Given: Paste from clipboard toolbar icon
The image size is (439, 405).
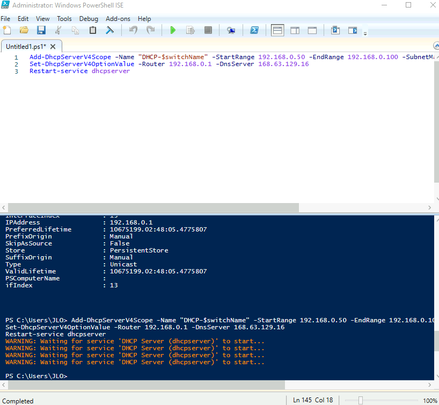Looking at the screenshot, I should tap(93, 30).
